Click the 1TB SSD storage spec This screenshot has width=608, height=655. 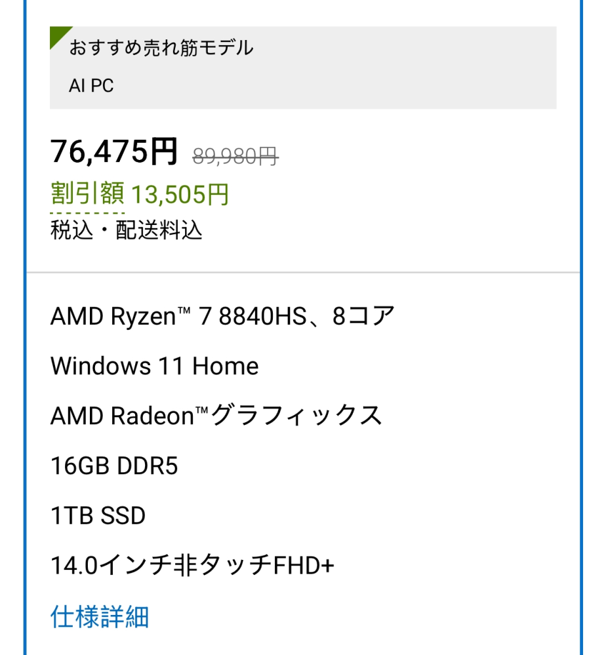tap(98, 516)
